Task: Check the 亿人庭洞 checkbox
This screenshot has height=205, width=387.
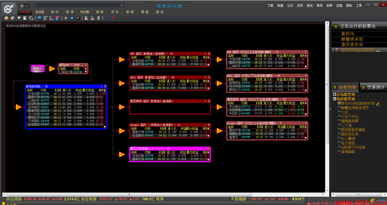Action: 339,139
